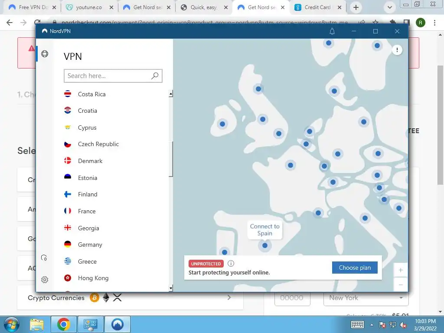Click the exclamation info bubble on map

(x=397, y=50)
